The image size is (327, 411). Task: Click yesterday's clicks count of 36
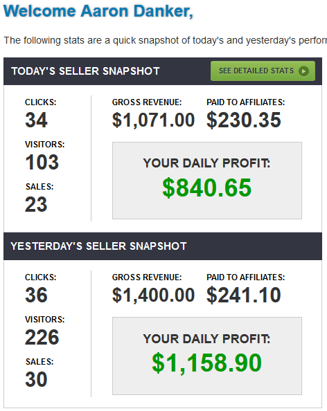click(x=36, y=295)
